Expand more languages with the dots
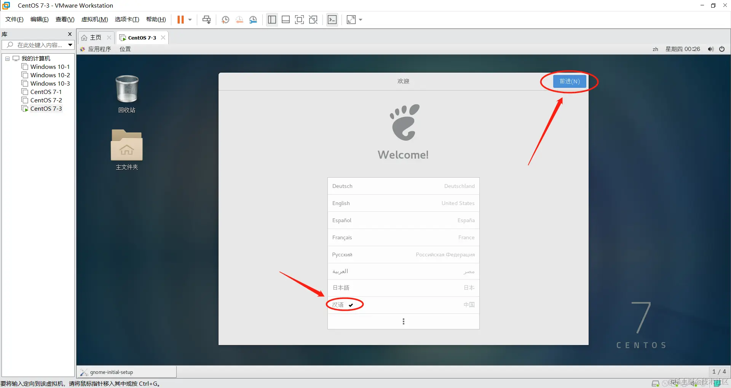The height and width of the screenshot is (388, 731). tap(403, 321)
